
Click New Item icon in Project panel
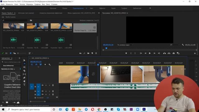point(92,53)
